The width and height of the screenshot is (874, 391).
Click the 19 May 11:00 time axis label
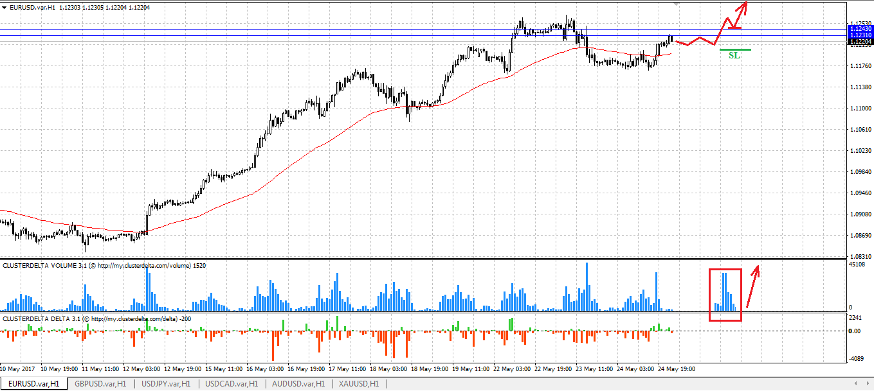pyautogui.click(x=470, y=370)
